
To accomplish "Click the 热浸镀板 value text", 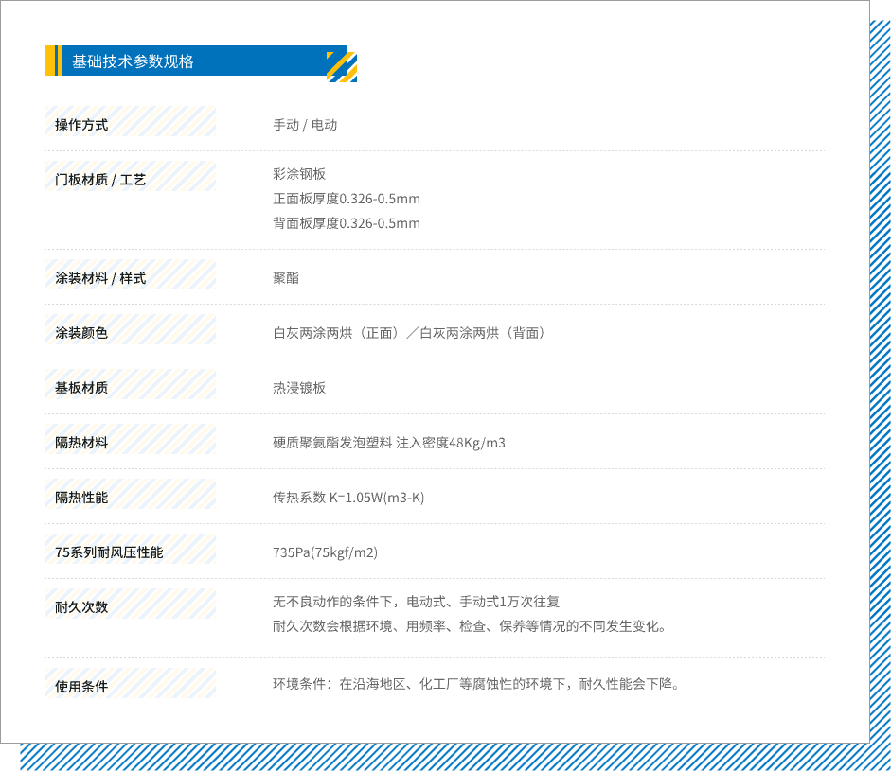I will [x=299, y=388].
